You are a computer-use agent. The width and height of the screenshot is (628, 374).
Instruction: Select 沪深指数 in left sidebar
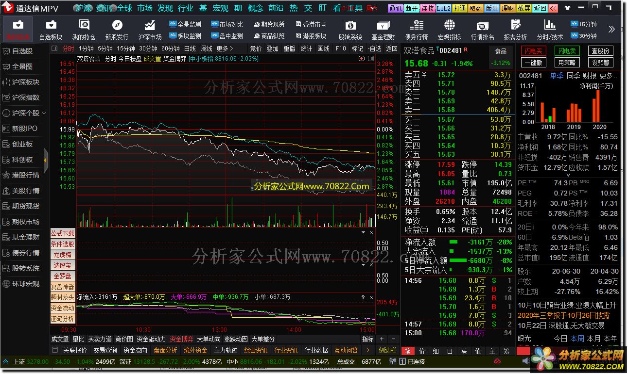(x=22, y=98)
